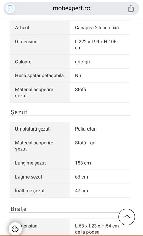
Task: Tap the L.63 x l.23 x H.54 armrest dimensions
Action: 97,229
